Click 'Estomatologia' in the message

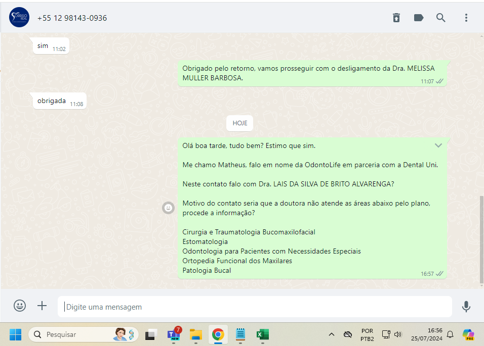click(x=205, y=241)
